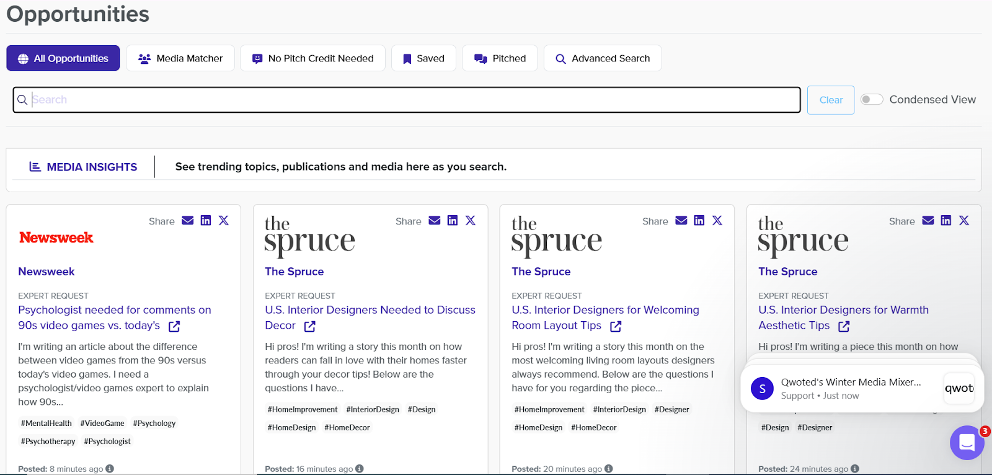The height and width of the screenshot is (475, 992).
Task: Share Warmth Aesthetic Tips on LinkedIn
Action: 946,221
